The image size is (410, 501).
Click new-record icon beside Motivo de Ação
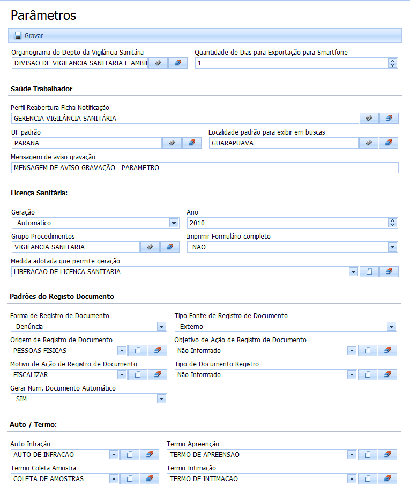point(138,374)
